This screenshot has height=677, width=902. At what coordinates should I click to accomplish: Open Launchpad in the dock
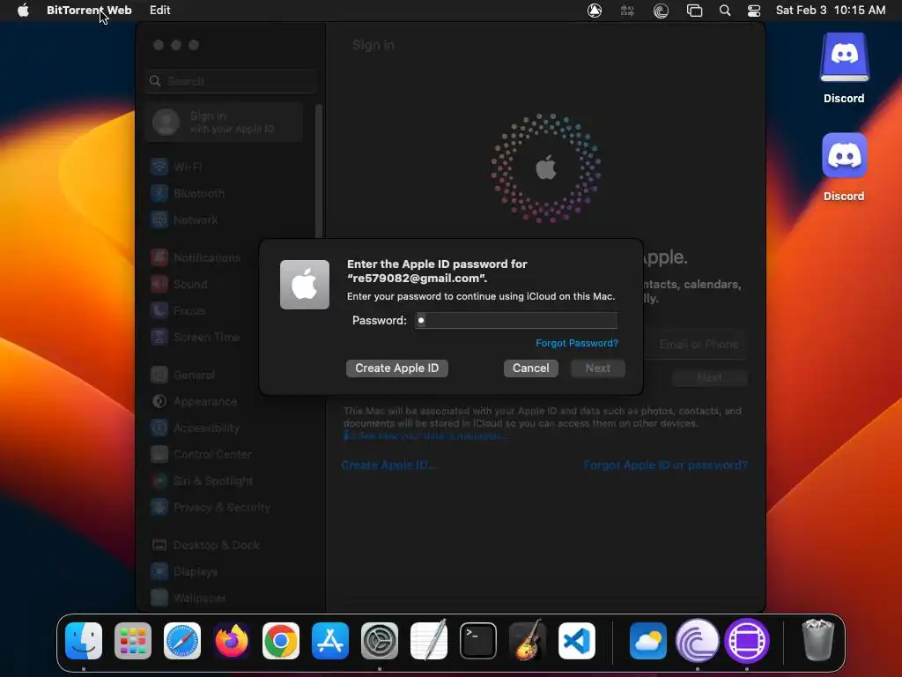coord(133,641)
